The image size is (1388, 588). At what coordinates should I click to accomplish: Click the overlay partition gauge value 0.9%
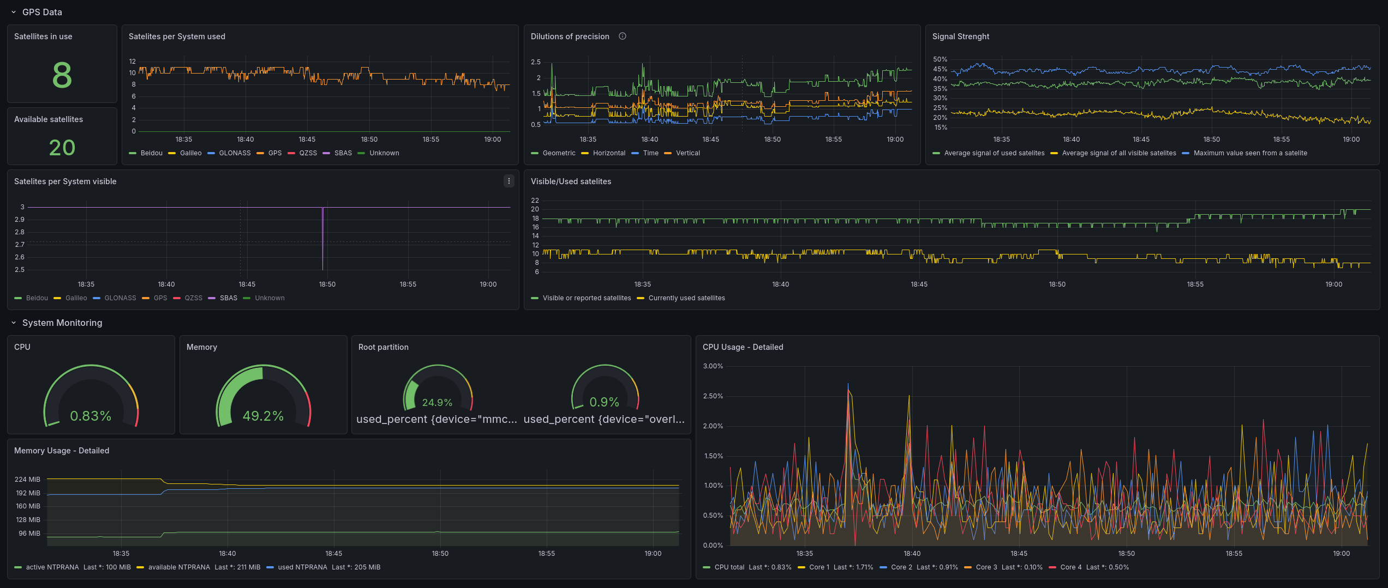(605, 402)
